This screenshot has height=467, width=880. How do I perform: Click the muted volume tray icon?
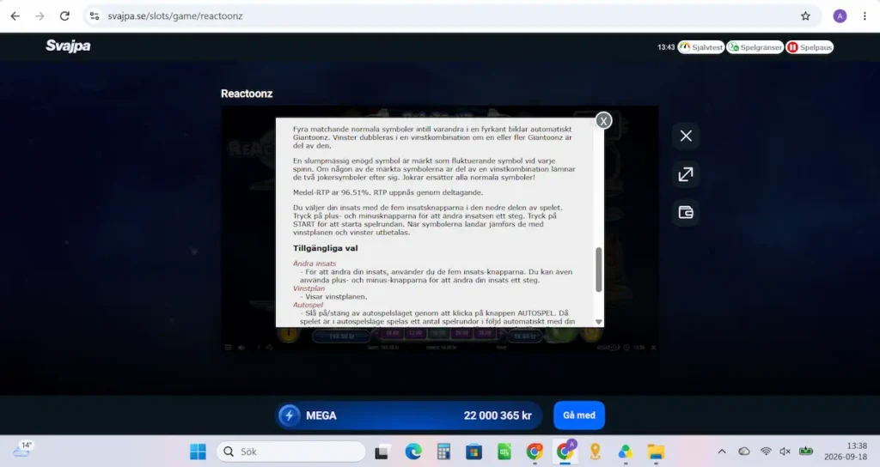coord(785,452)
